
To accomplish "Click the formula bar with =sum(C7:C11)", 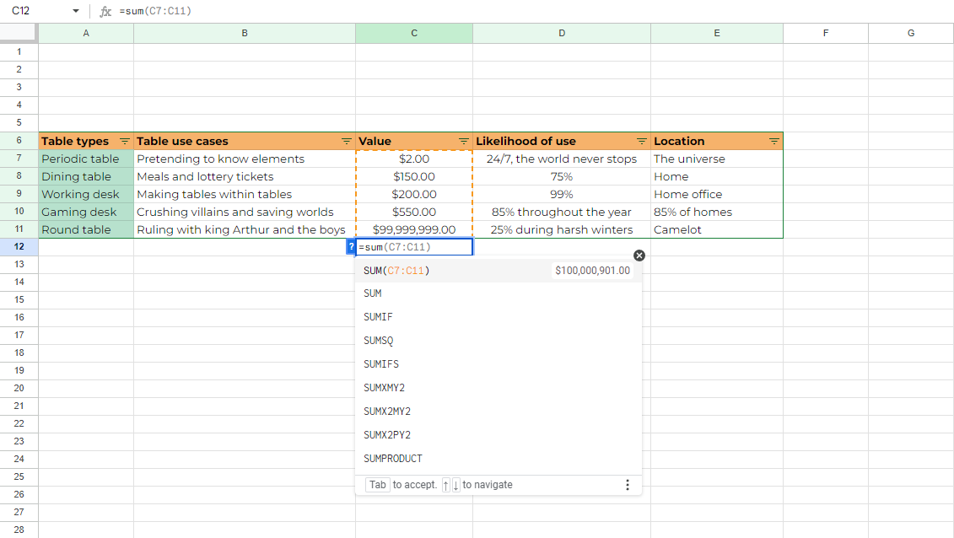I will [536, 11].
